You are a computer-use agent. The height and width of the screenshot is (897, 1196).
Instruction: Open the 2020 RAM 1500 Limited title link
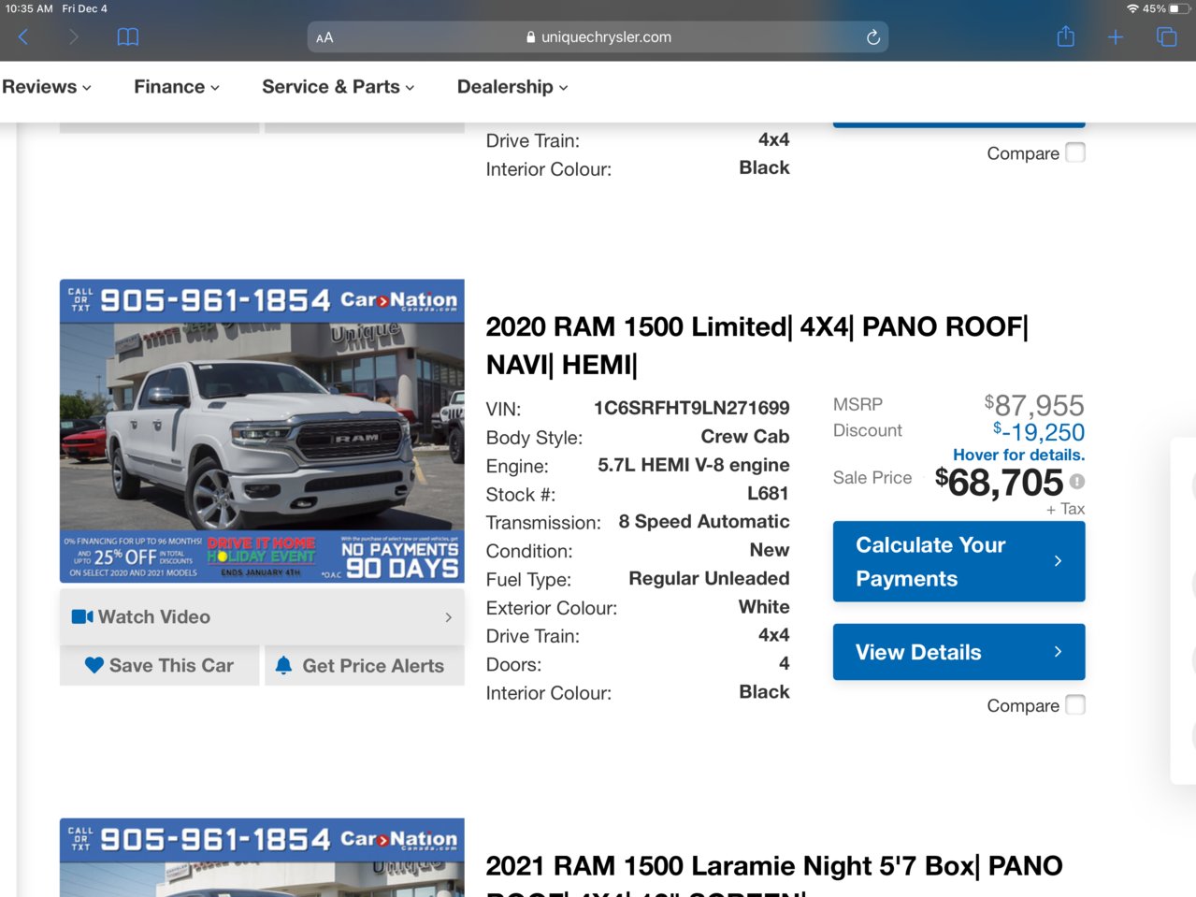[757, 345]
